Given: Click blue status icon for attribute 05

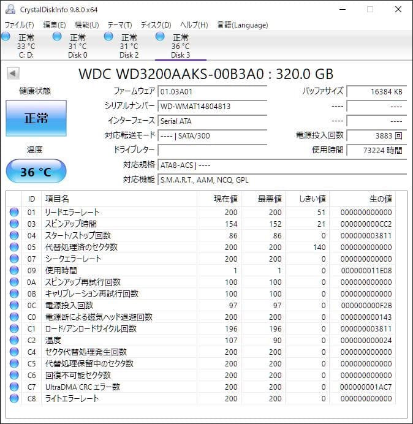Looking at the screenshot, I should pos(14,247).
